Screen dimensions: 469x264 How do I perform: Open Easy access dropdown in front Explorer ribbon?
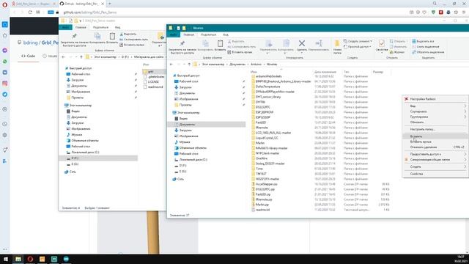click(x=358, y=47)
